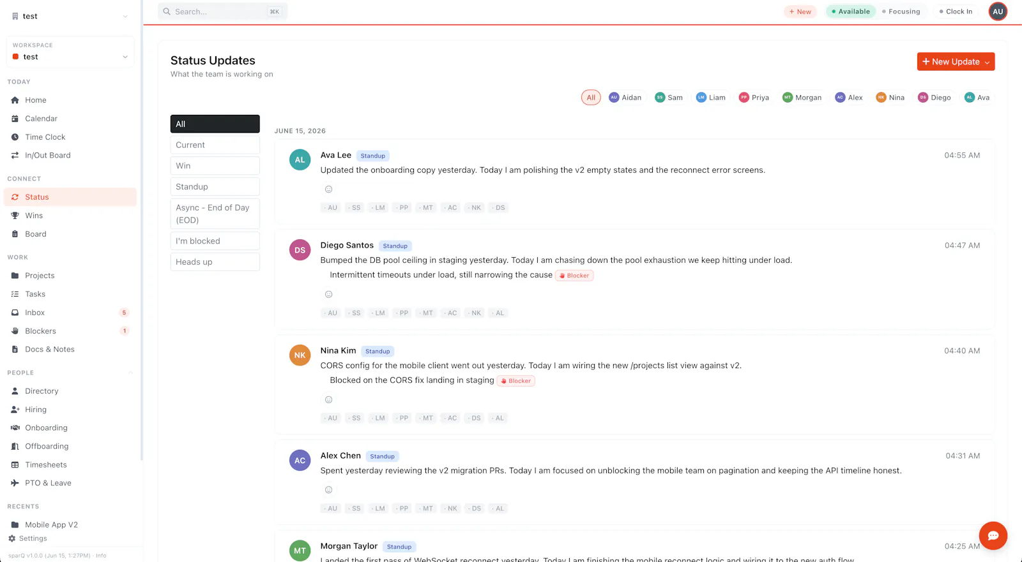Add emoji reaction to Ava Lee's update
Screen dimensions: 1022x562
329,189
